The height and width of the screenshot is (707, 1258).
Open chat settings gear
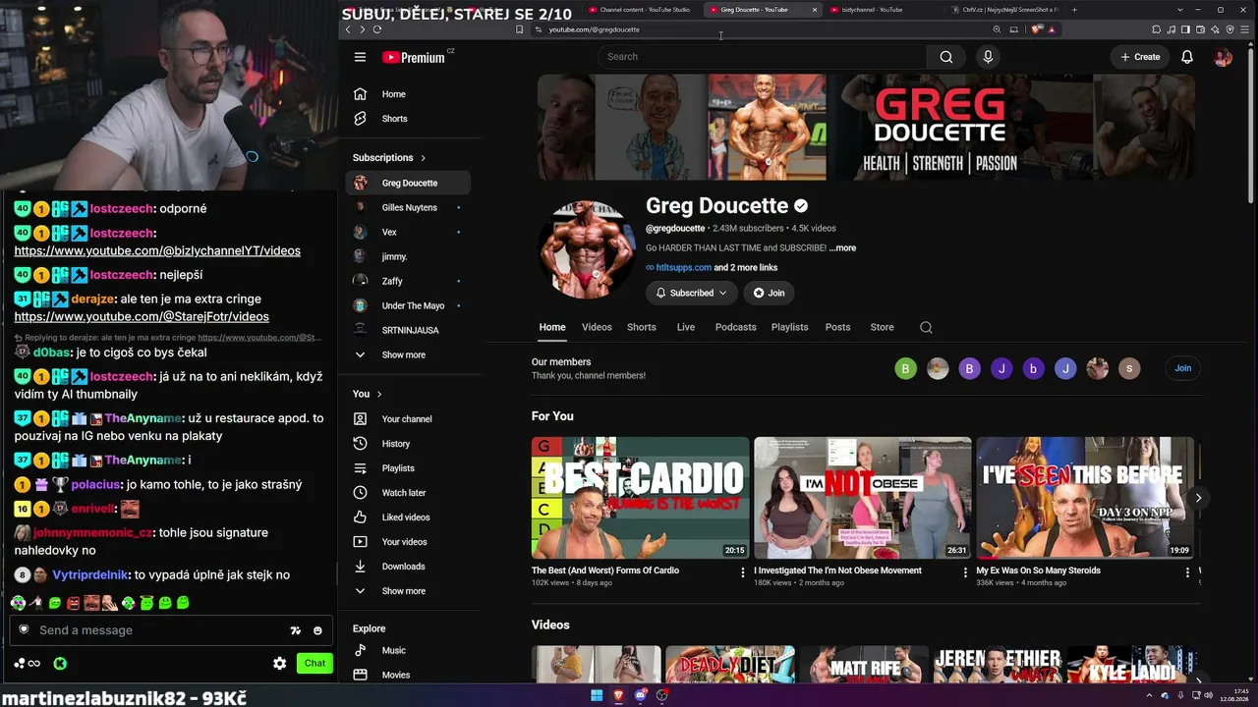click(280, 664)
